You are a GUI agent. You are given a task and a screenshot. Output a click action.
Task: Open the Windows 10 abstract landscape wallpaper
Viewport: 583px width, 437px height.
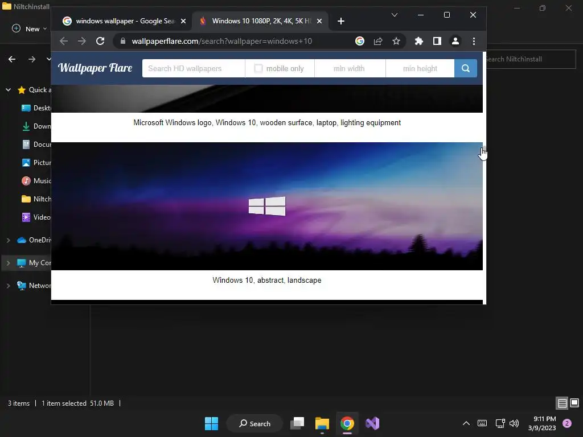pyautogui.click(x=266, y=206)
